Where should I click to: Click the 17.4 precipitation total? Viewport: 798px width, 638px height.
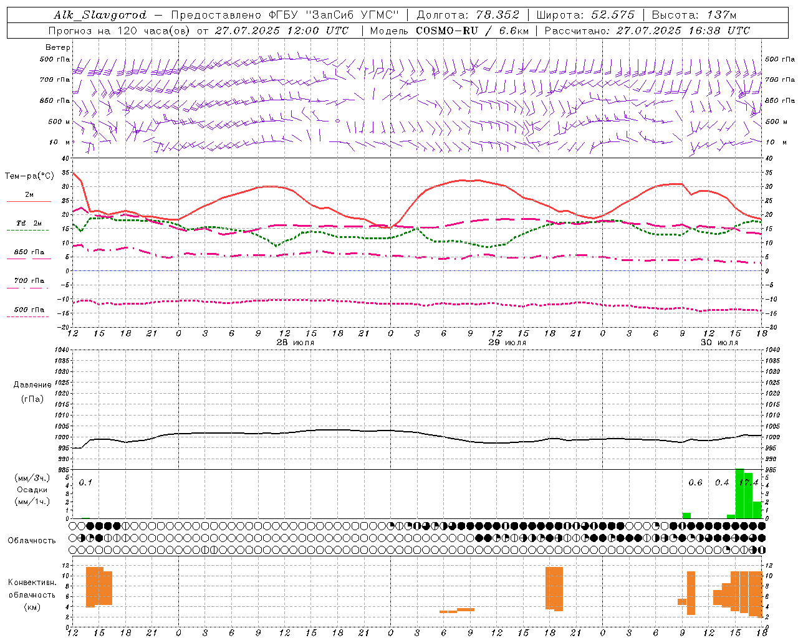(749, 482)
